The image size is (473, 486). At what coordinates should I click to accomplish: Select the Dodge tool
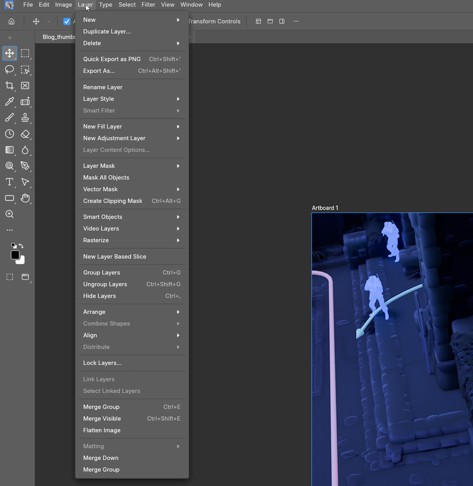10,166
